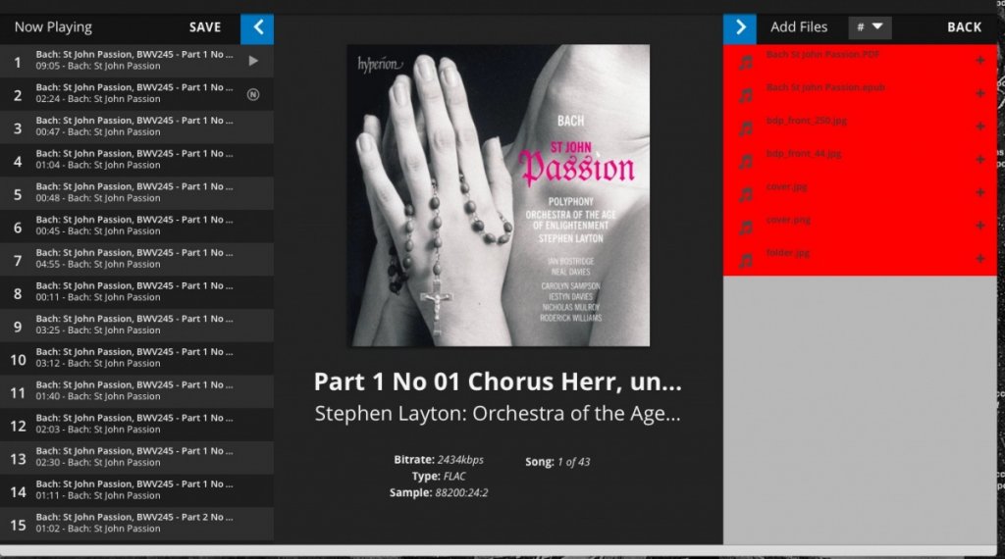Select track 12 with duration 02:03
The image size is (1005, 559).
136,425
